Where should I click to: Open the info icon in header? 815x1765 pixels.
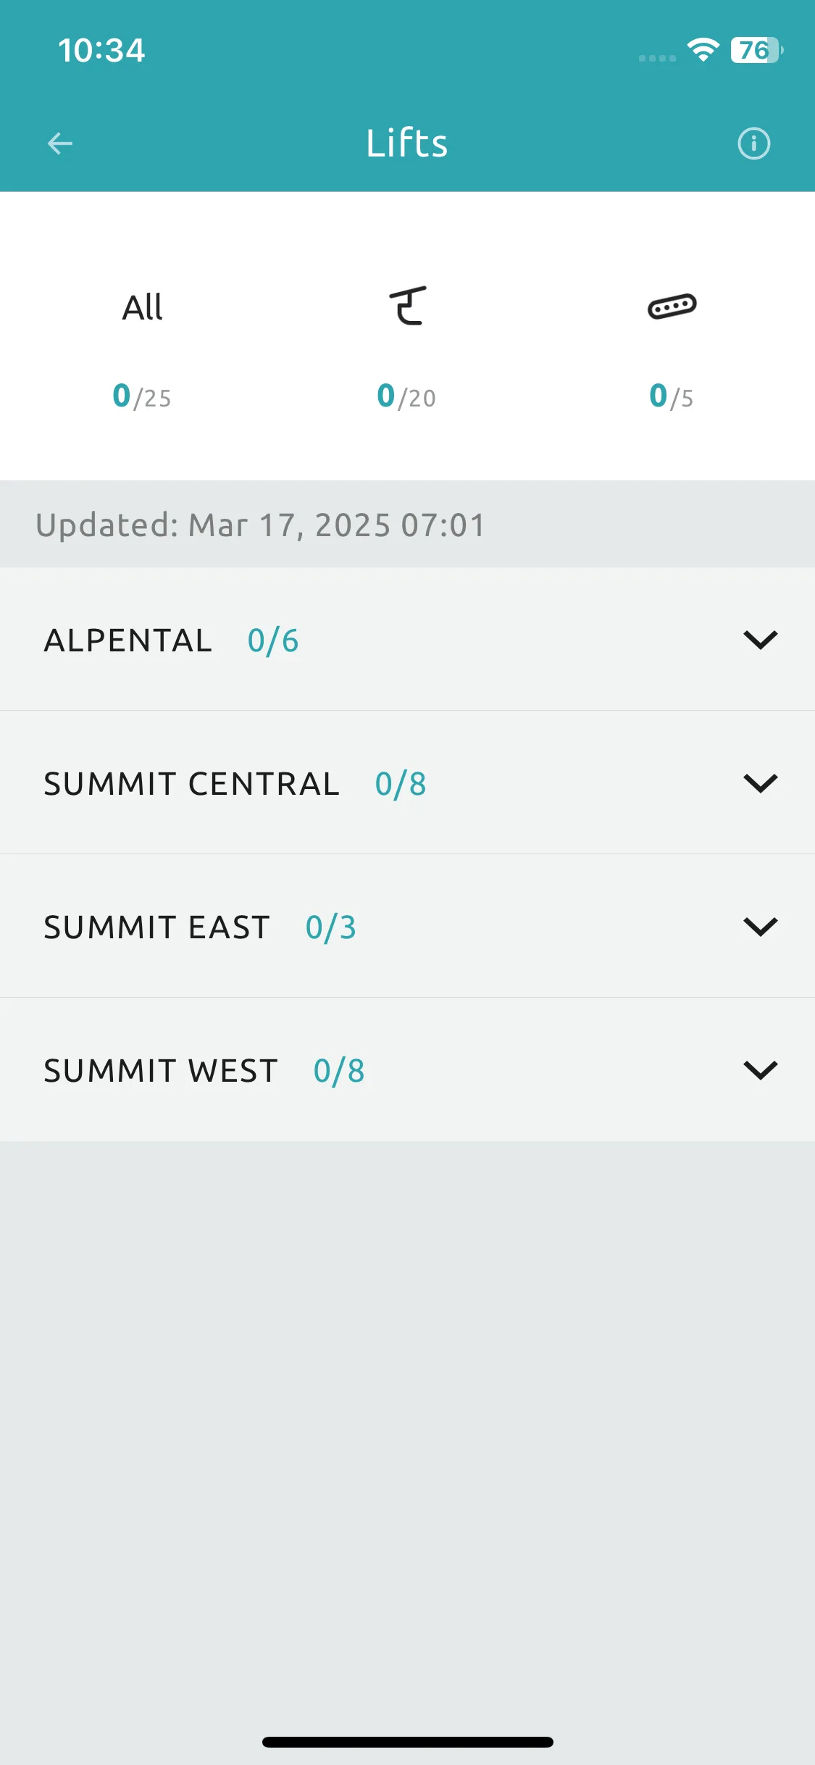tap(753, 143)
